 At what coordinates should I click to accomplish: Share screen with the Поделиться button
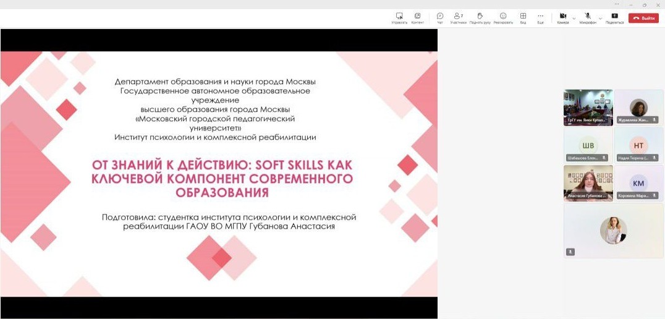(614, 17)
